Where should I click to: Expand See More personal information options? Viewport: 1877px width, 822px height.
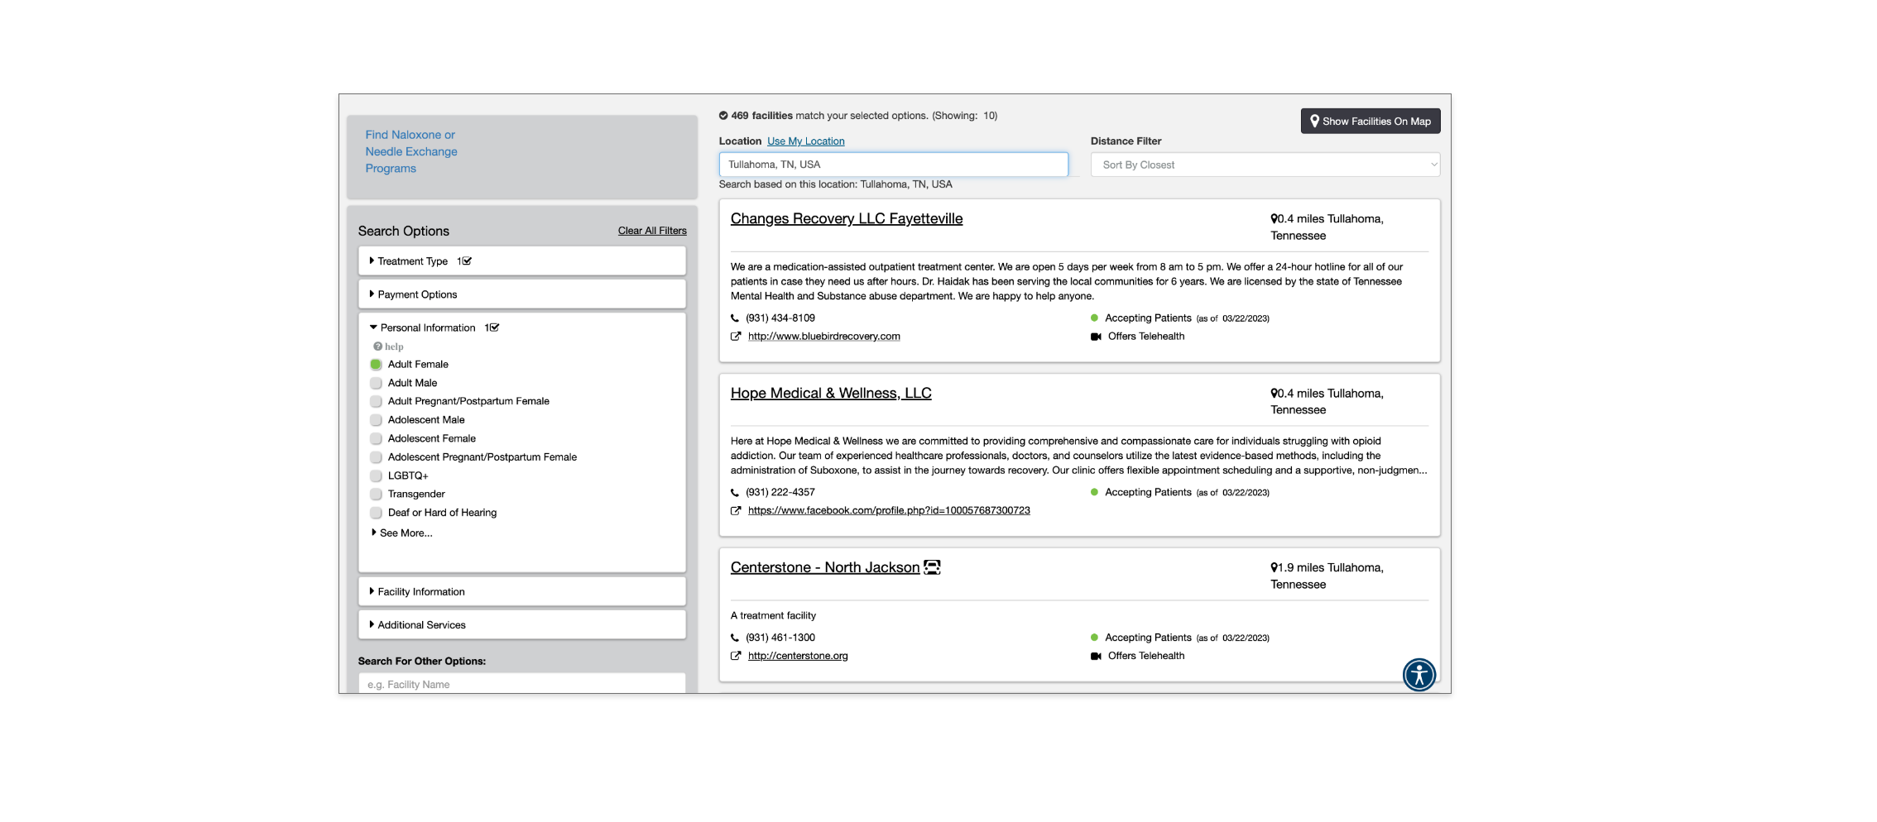tap(405, 533)
